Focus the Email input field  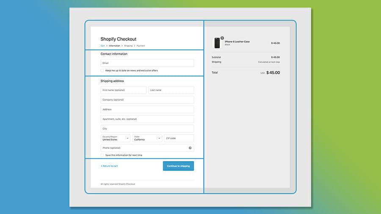coord(147,63)
